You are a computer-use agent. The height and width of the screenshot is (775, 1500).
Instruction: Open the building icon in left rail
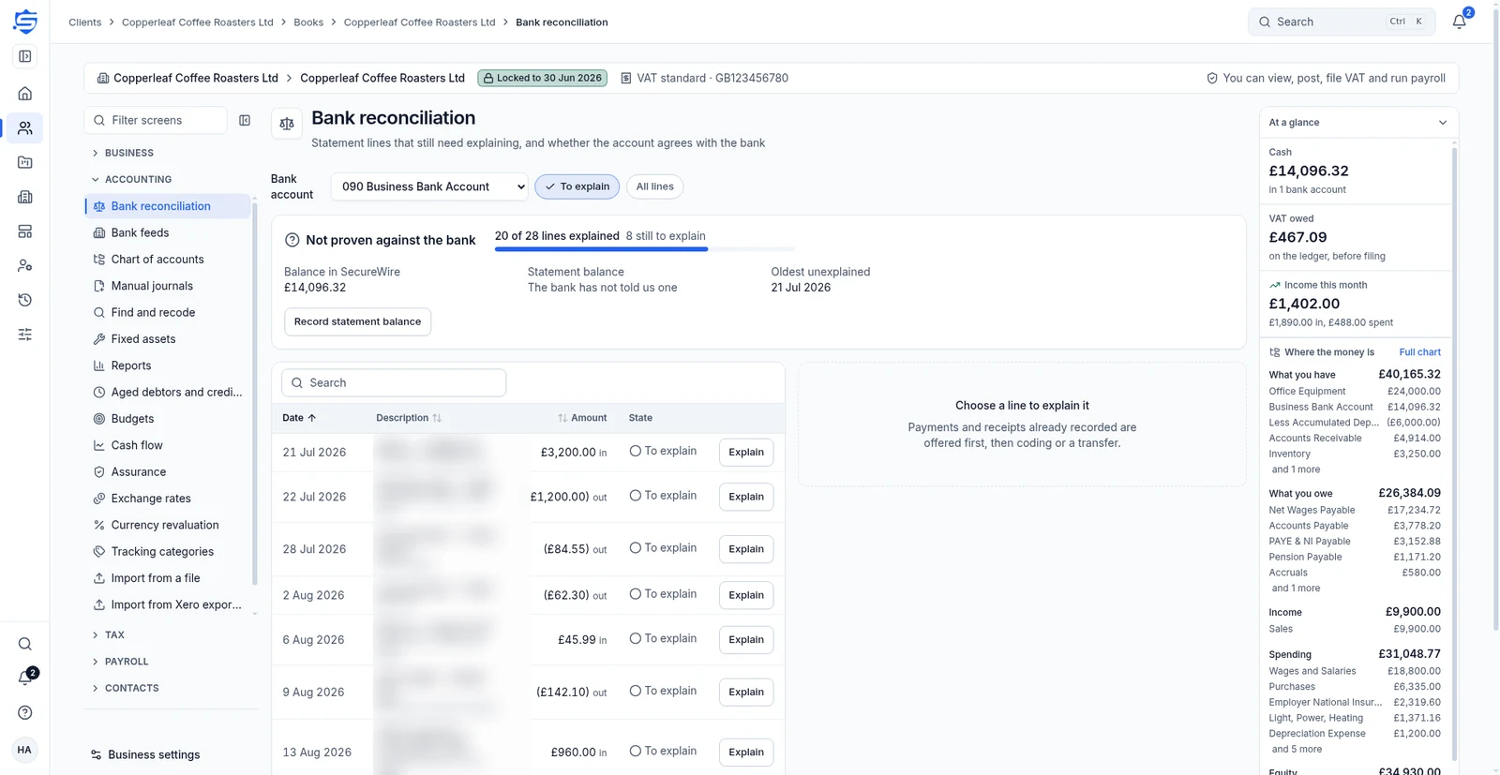click(25, 197)
